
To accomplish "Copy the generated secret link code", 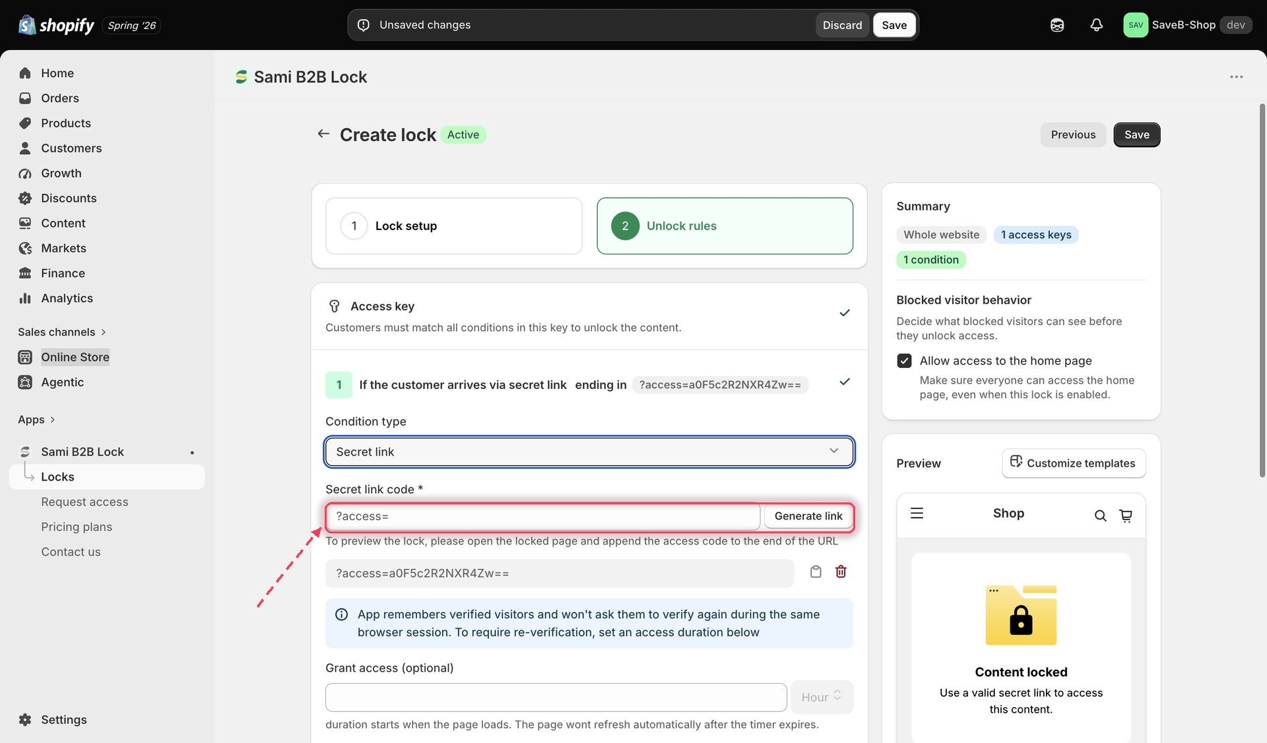I will coord(816,572).
